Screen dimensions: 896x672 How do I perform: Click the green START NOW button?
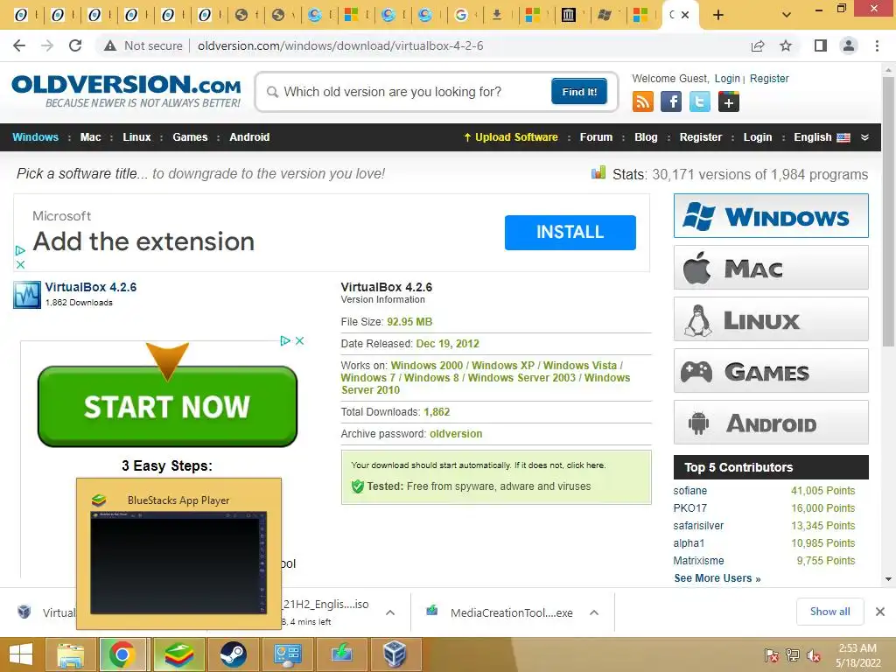click(x=167, y=406)
